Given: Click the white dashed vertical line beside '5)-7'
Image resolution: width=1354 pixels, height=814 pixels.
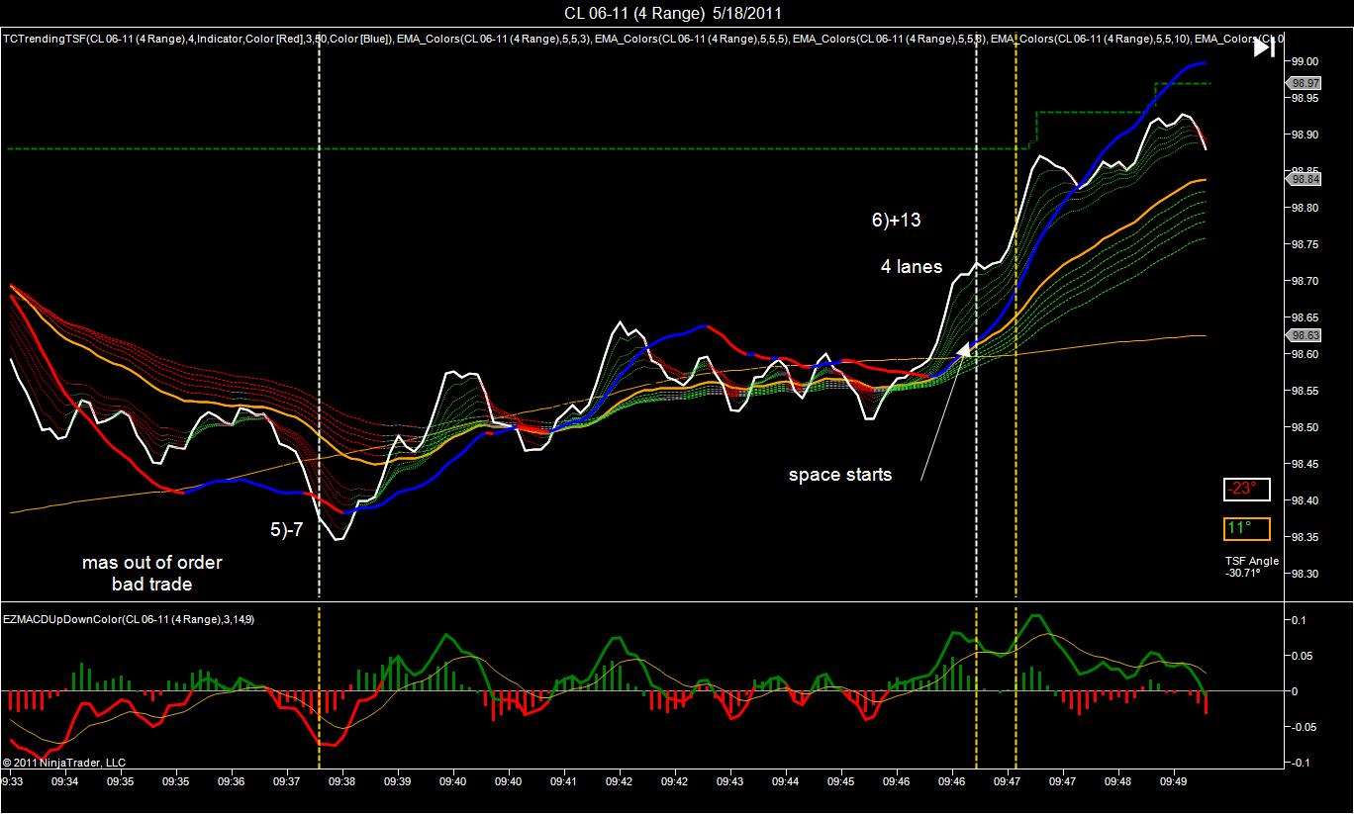Looking at the screenshot, I should (319, 317).
